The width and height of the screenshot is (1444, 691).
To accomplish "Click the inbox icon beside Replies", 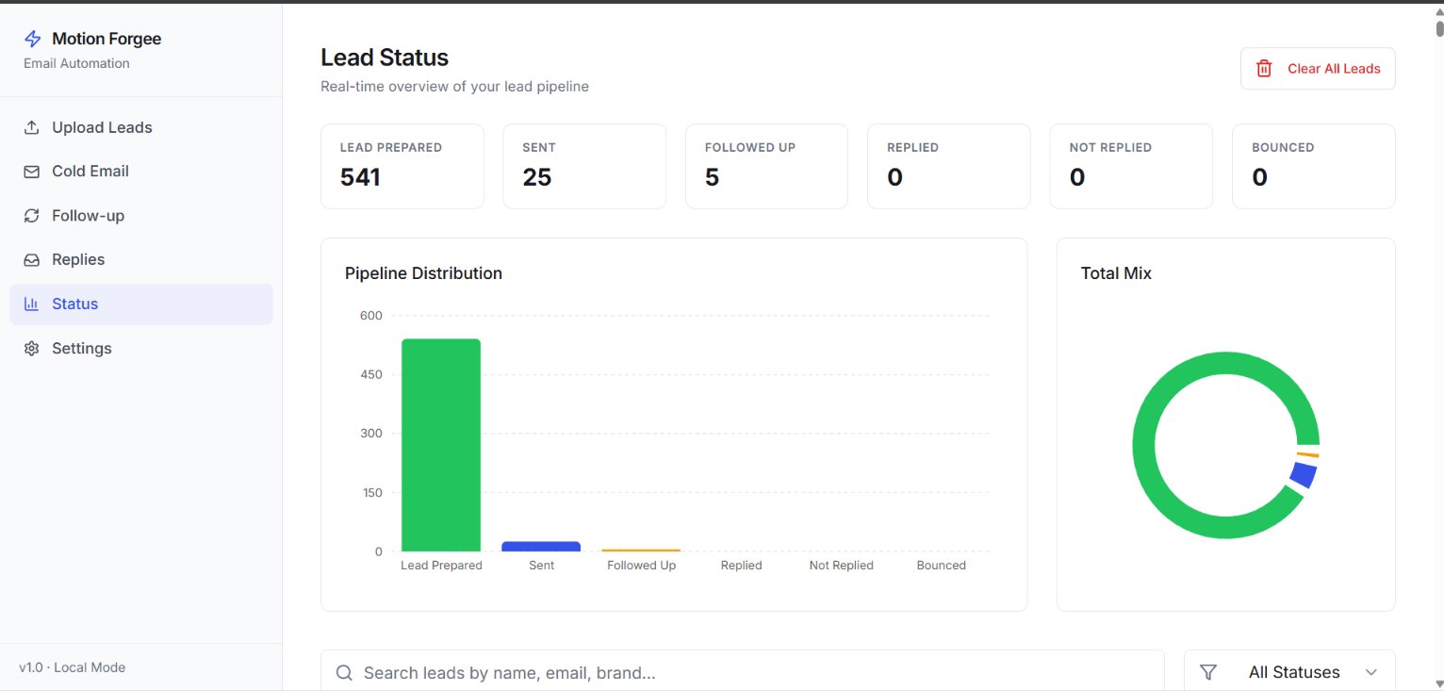I will [x=32, y=259].
